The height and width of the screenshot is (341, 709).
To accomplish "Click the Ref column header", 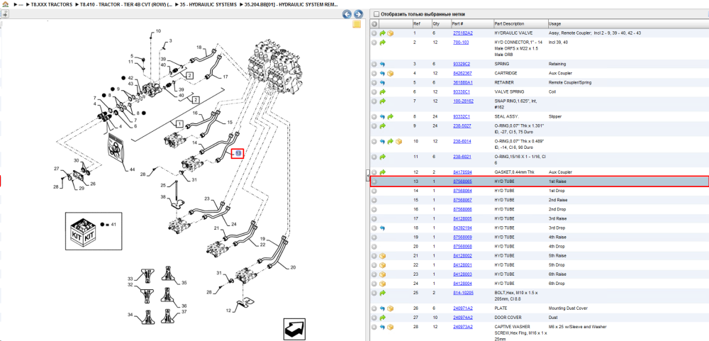I will [x=421, y=23].
